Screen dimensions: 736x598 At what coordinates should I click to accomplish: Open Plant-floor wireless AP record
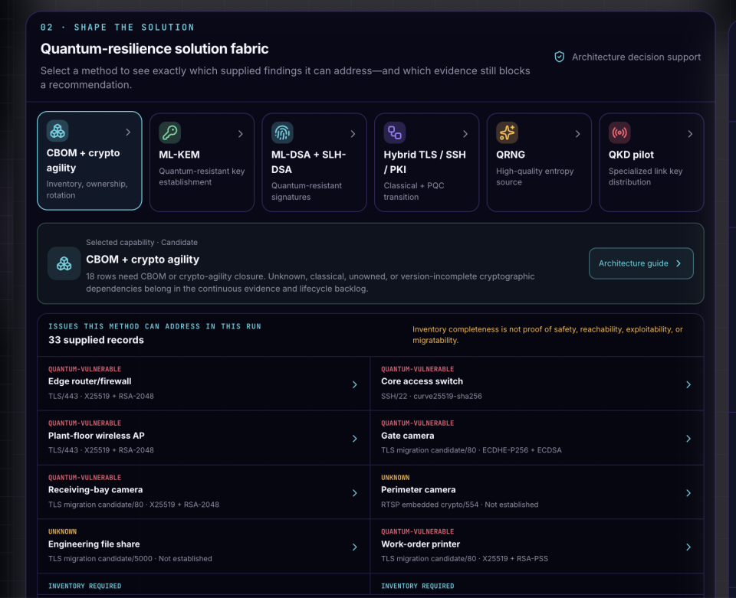click(204, 438)
